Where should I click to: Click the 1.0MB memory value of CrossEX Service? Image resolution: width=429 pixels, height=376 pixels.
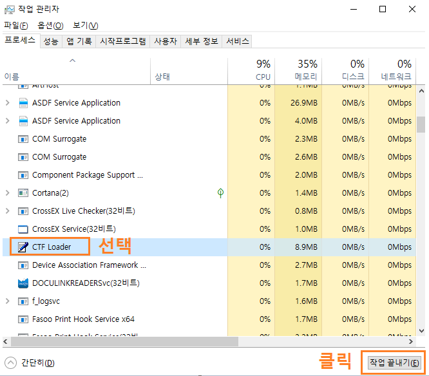306,229
